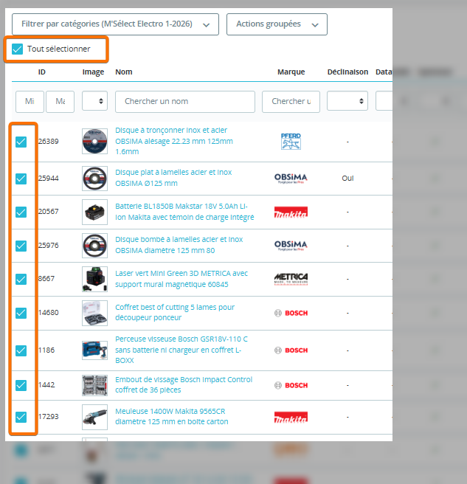Click the Bosch logo in row 1442
467x484 pixels.
pos(291,385)
